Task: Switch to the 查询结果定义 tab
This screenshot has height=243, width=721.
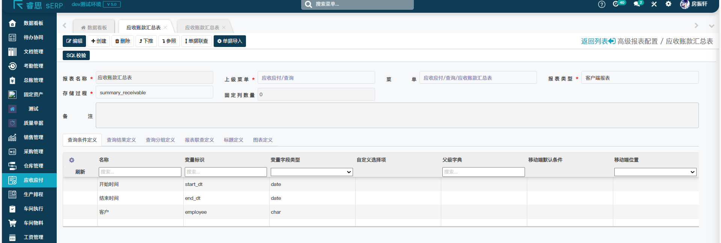Action: pos(121,140)
